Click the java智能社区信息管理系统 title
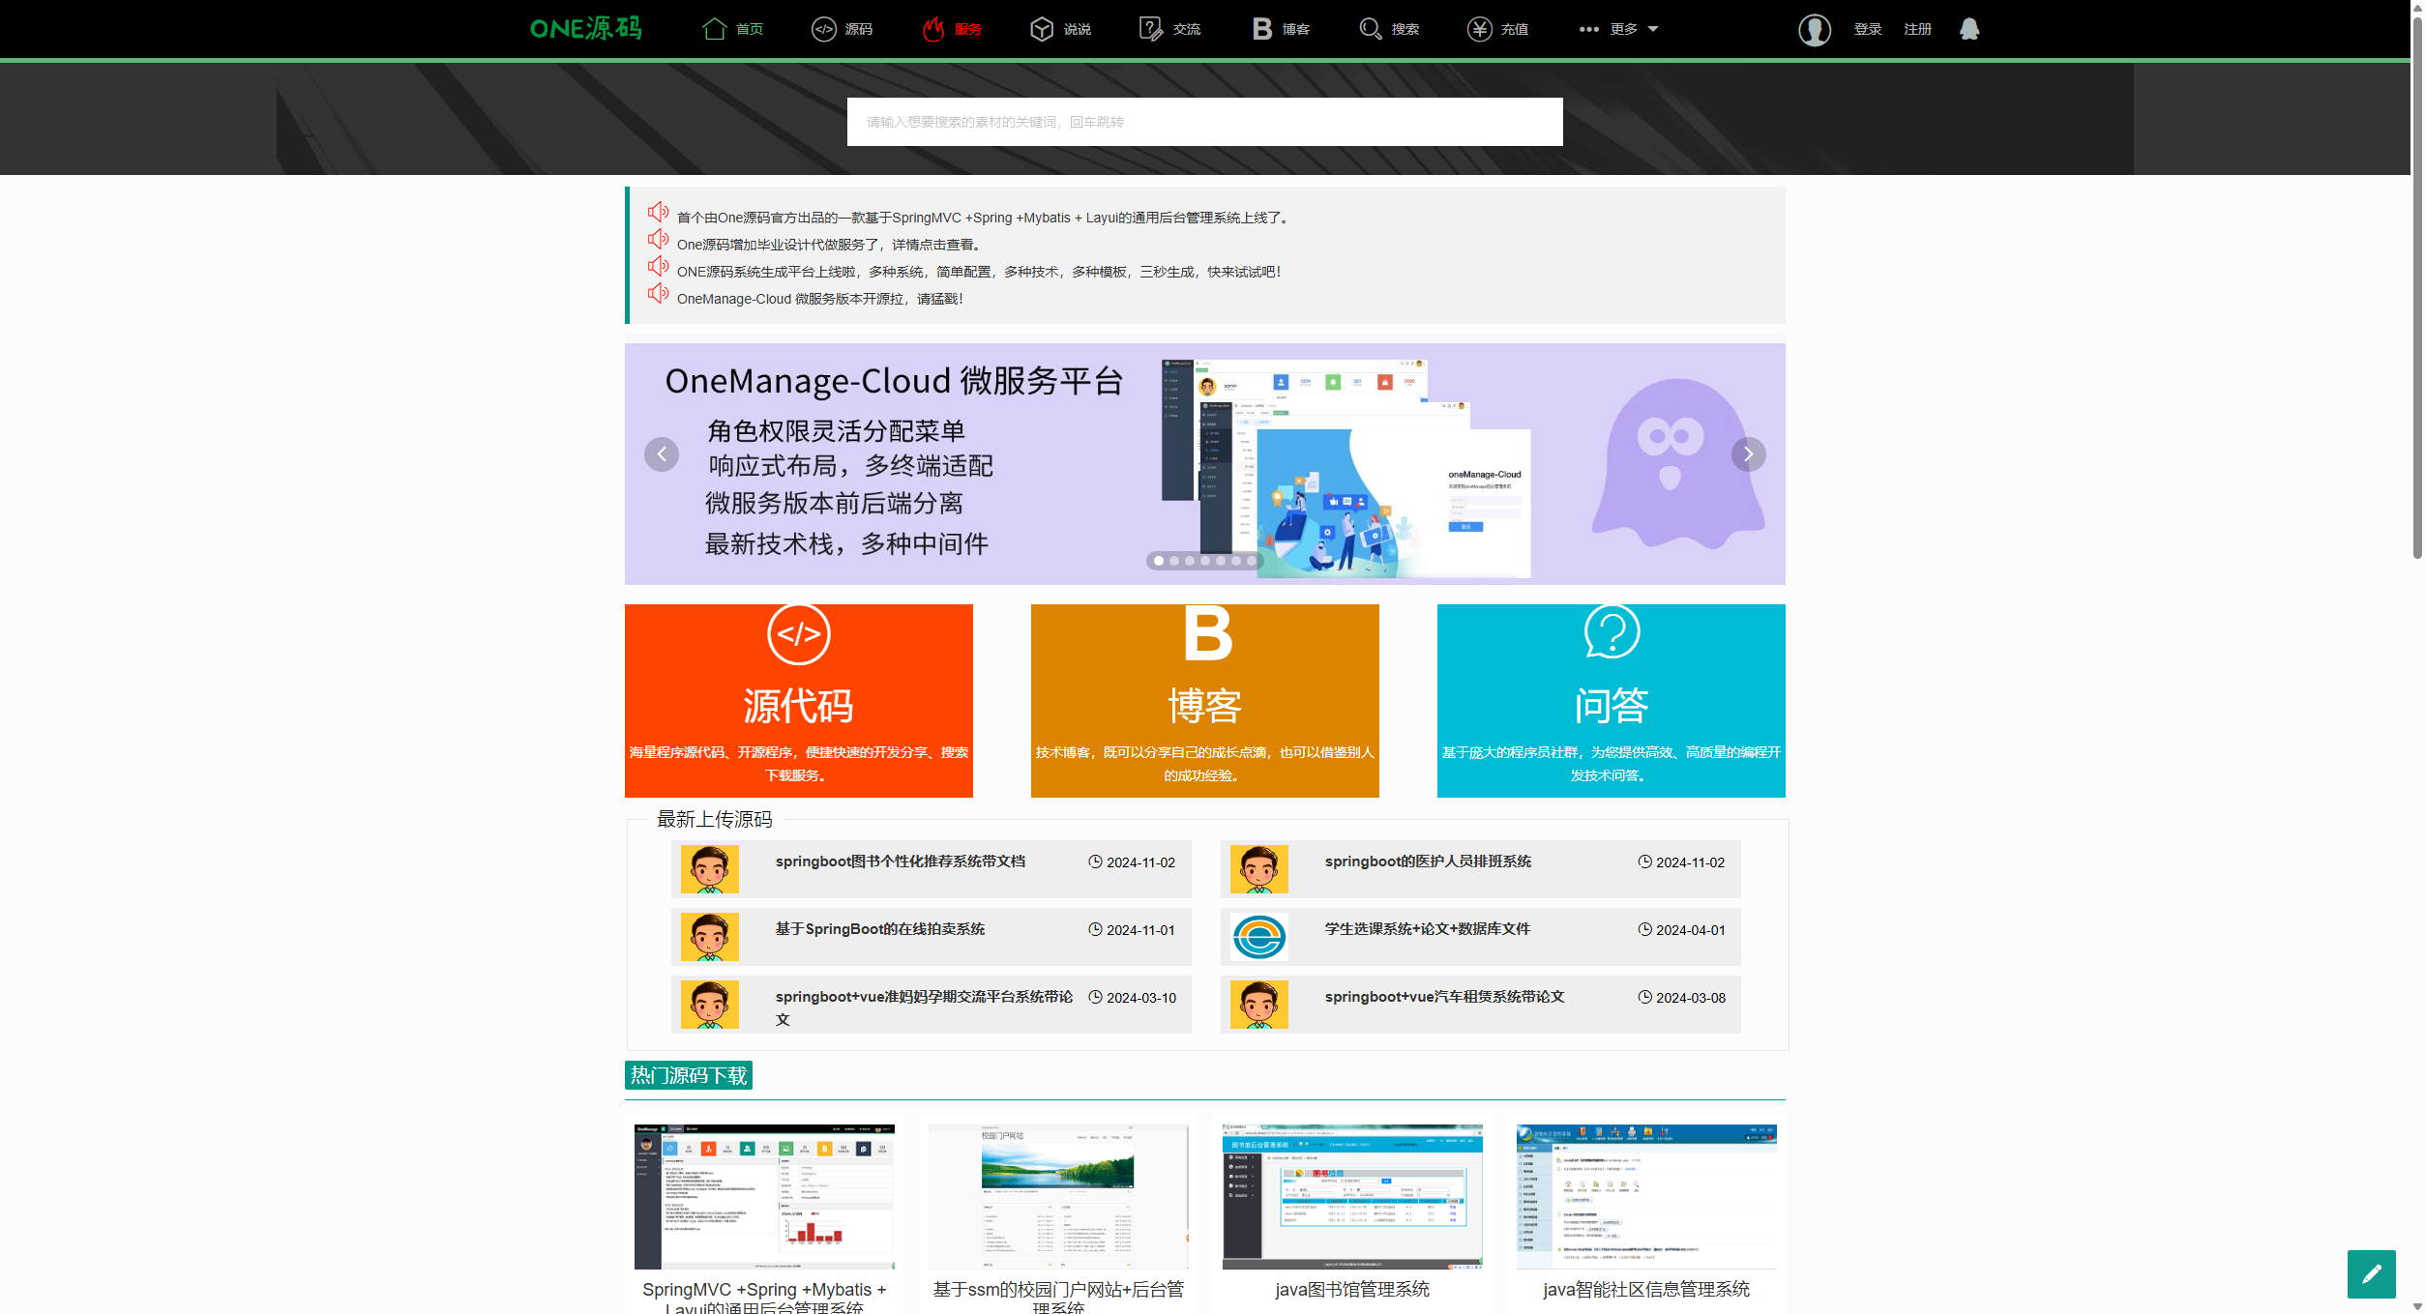The width and height of the screenshot is (2425, 1314). 1646,1289
